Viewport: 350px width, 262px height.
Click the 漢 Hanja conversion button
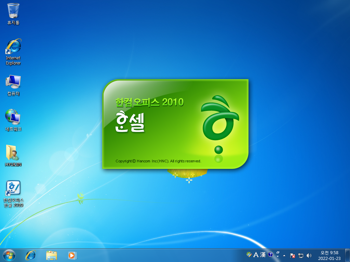click(x=263, y=254)
